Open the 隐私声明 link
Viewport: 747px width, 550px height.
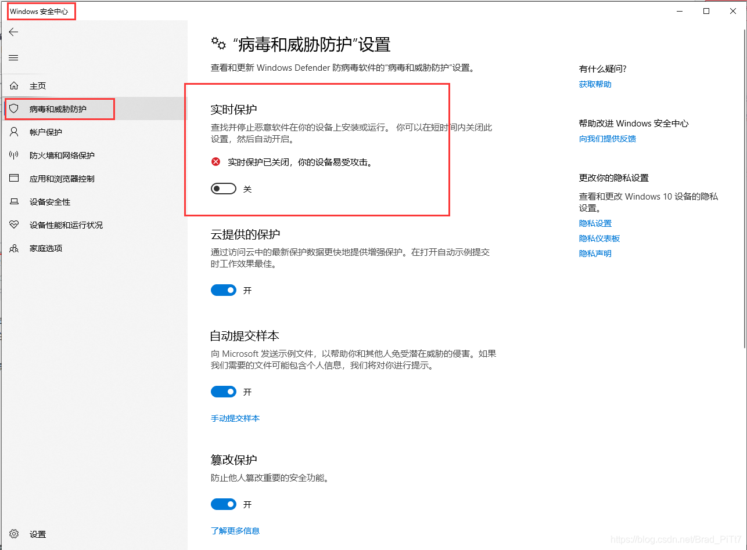pyautogui.click(x=595, y=254)
